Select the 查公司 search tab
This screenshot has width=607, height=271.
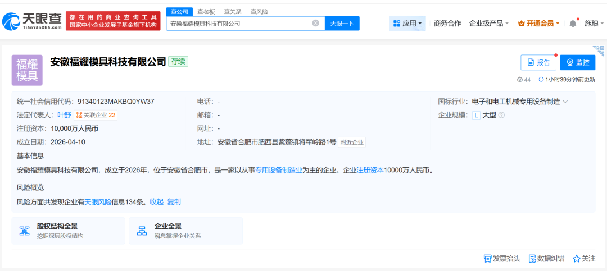pos(180,12)
